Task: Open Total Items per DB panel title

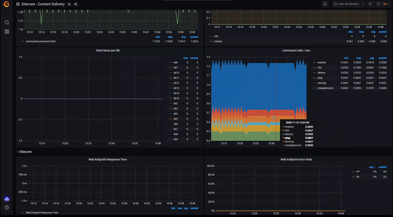Action: point(108,51)
